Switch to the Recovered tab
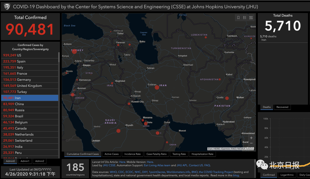The width and height of the screenshot is (310, 179). (282, 107)
